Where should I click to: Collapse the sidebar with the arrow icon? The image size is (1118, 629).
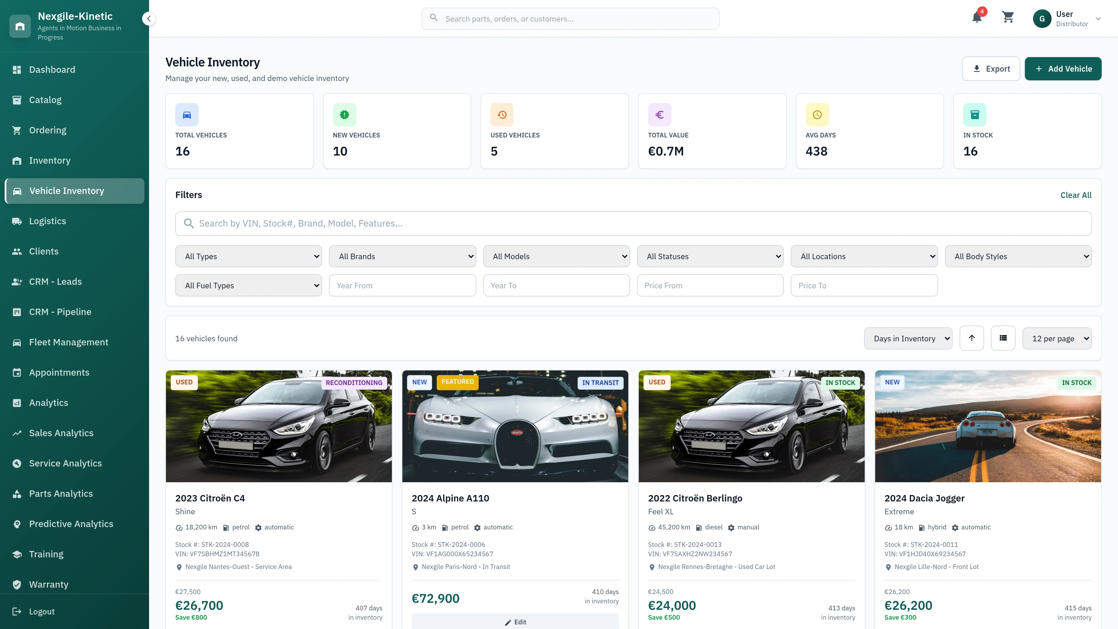(x=148, y=19)
